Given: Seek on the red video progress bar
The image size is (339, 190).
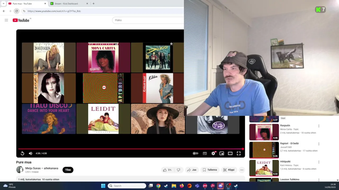Looking at the screenshot, I should [x=131, y=149].
